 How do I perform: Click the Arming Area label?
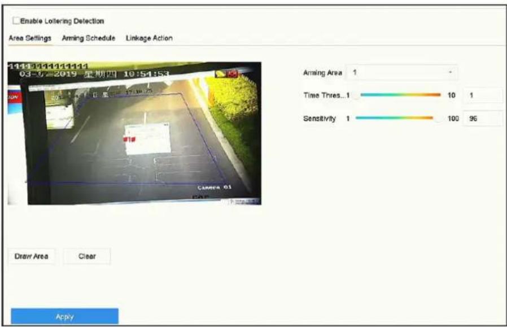tap(322, 73)
